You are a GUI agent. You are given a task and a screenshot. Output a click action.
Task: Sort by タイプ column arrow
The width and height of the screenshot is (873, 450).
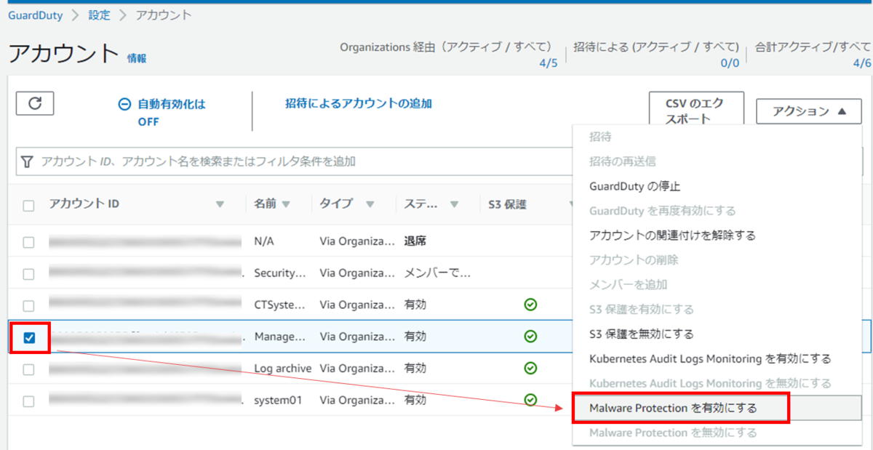click(x=370, y=205)
